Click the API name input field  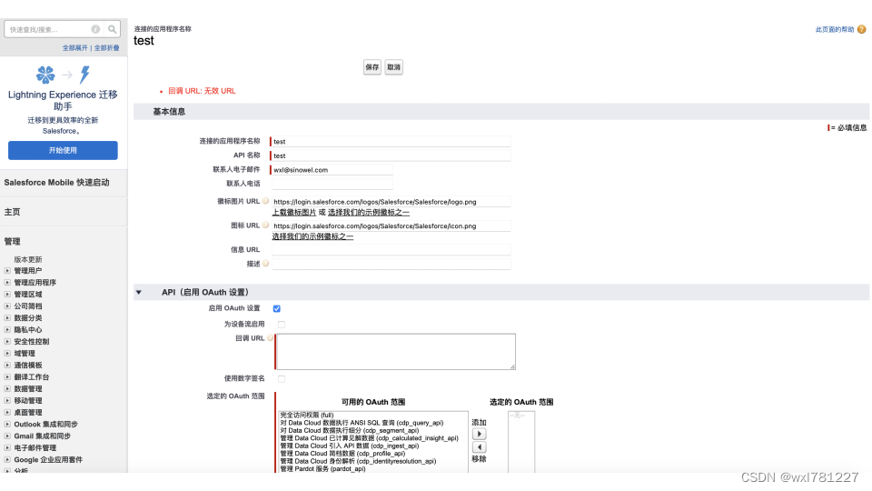pos(391,155)
